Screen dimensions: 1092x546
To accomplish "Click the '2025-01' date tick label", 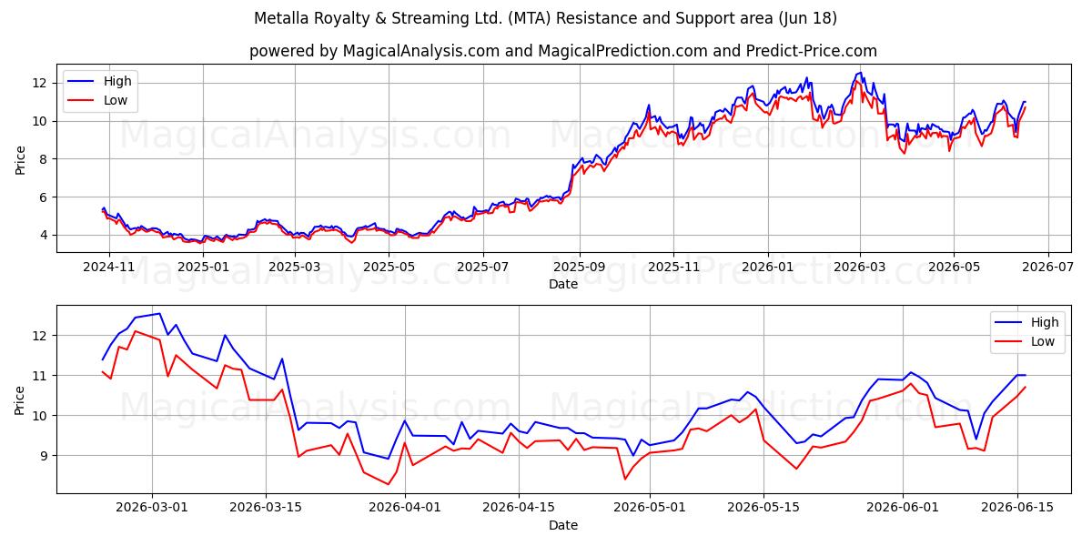I will tap(203, 267).
